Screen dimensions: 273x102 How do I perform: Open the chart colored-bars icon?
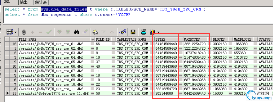(152, 32)
